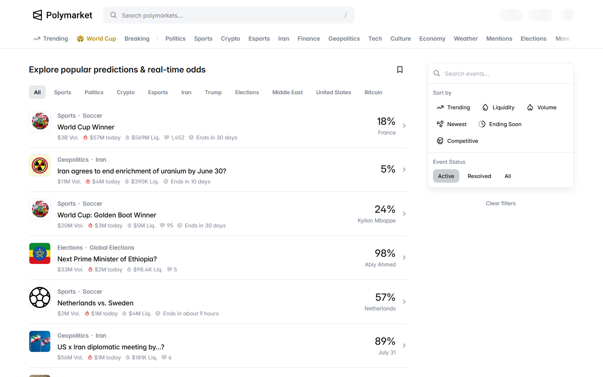Open the Breaking tab in top navigation
Screen dimensions: 603x377
[x=137, y=39]
